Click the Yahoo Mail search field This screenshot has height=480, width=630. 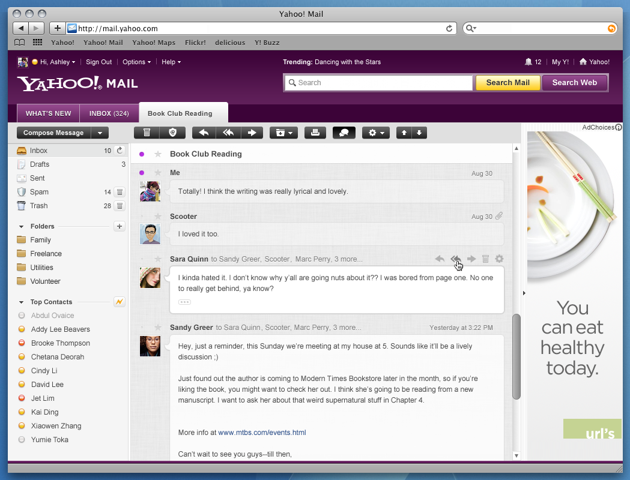click(378, 83)
